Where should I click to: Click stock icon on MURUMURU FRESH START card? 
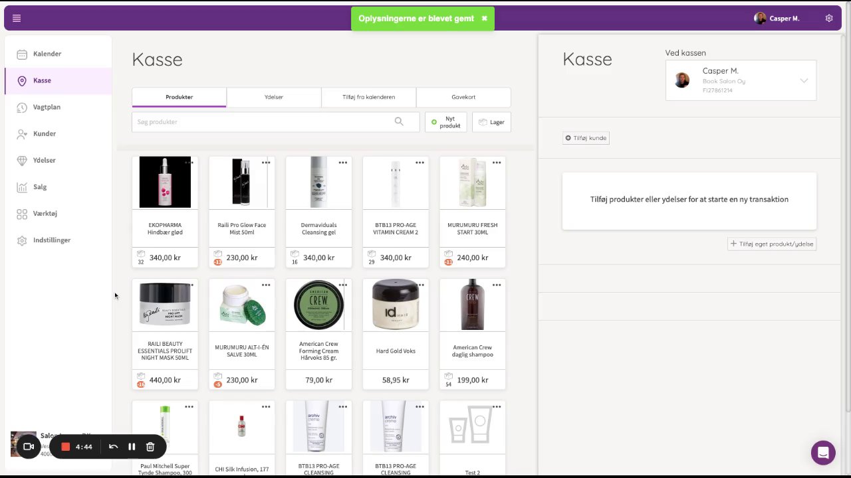click(x=449, y=254)
